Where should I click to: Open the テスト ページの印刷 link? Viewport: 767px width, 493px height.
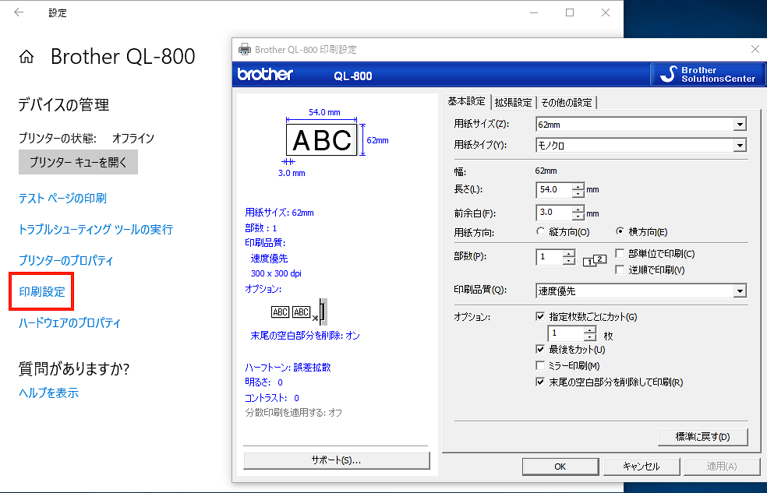coord(62,199)
